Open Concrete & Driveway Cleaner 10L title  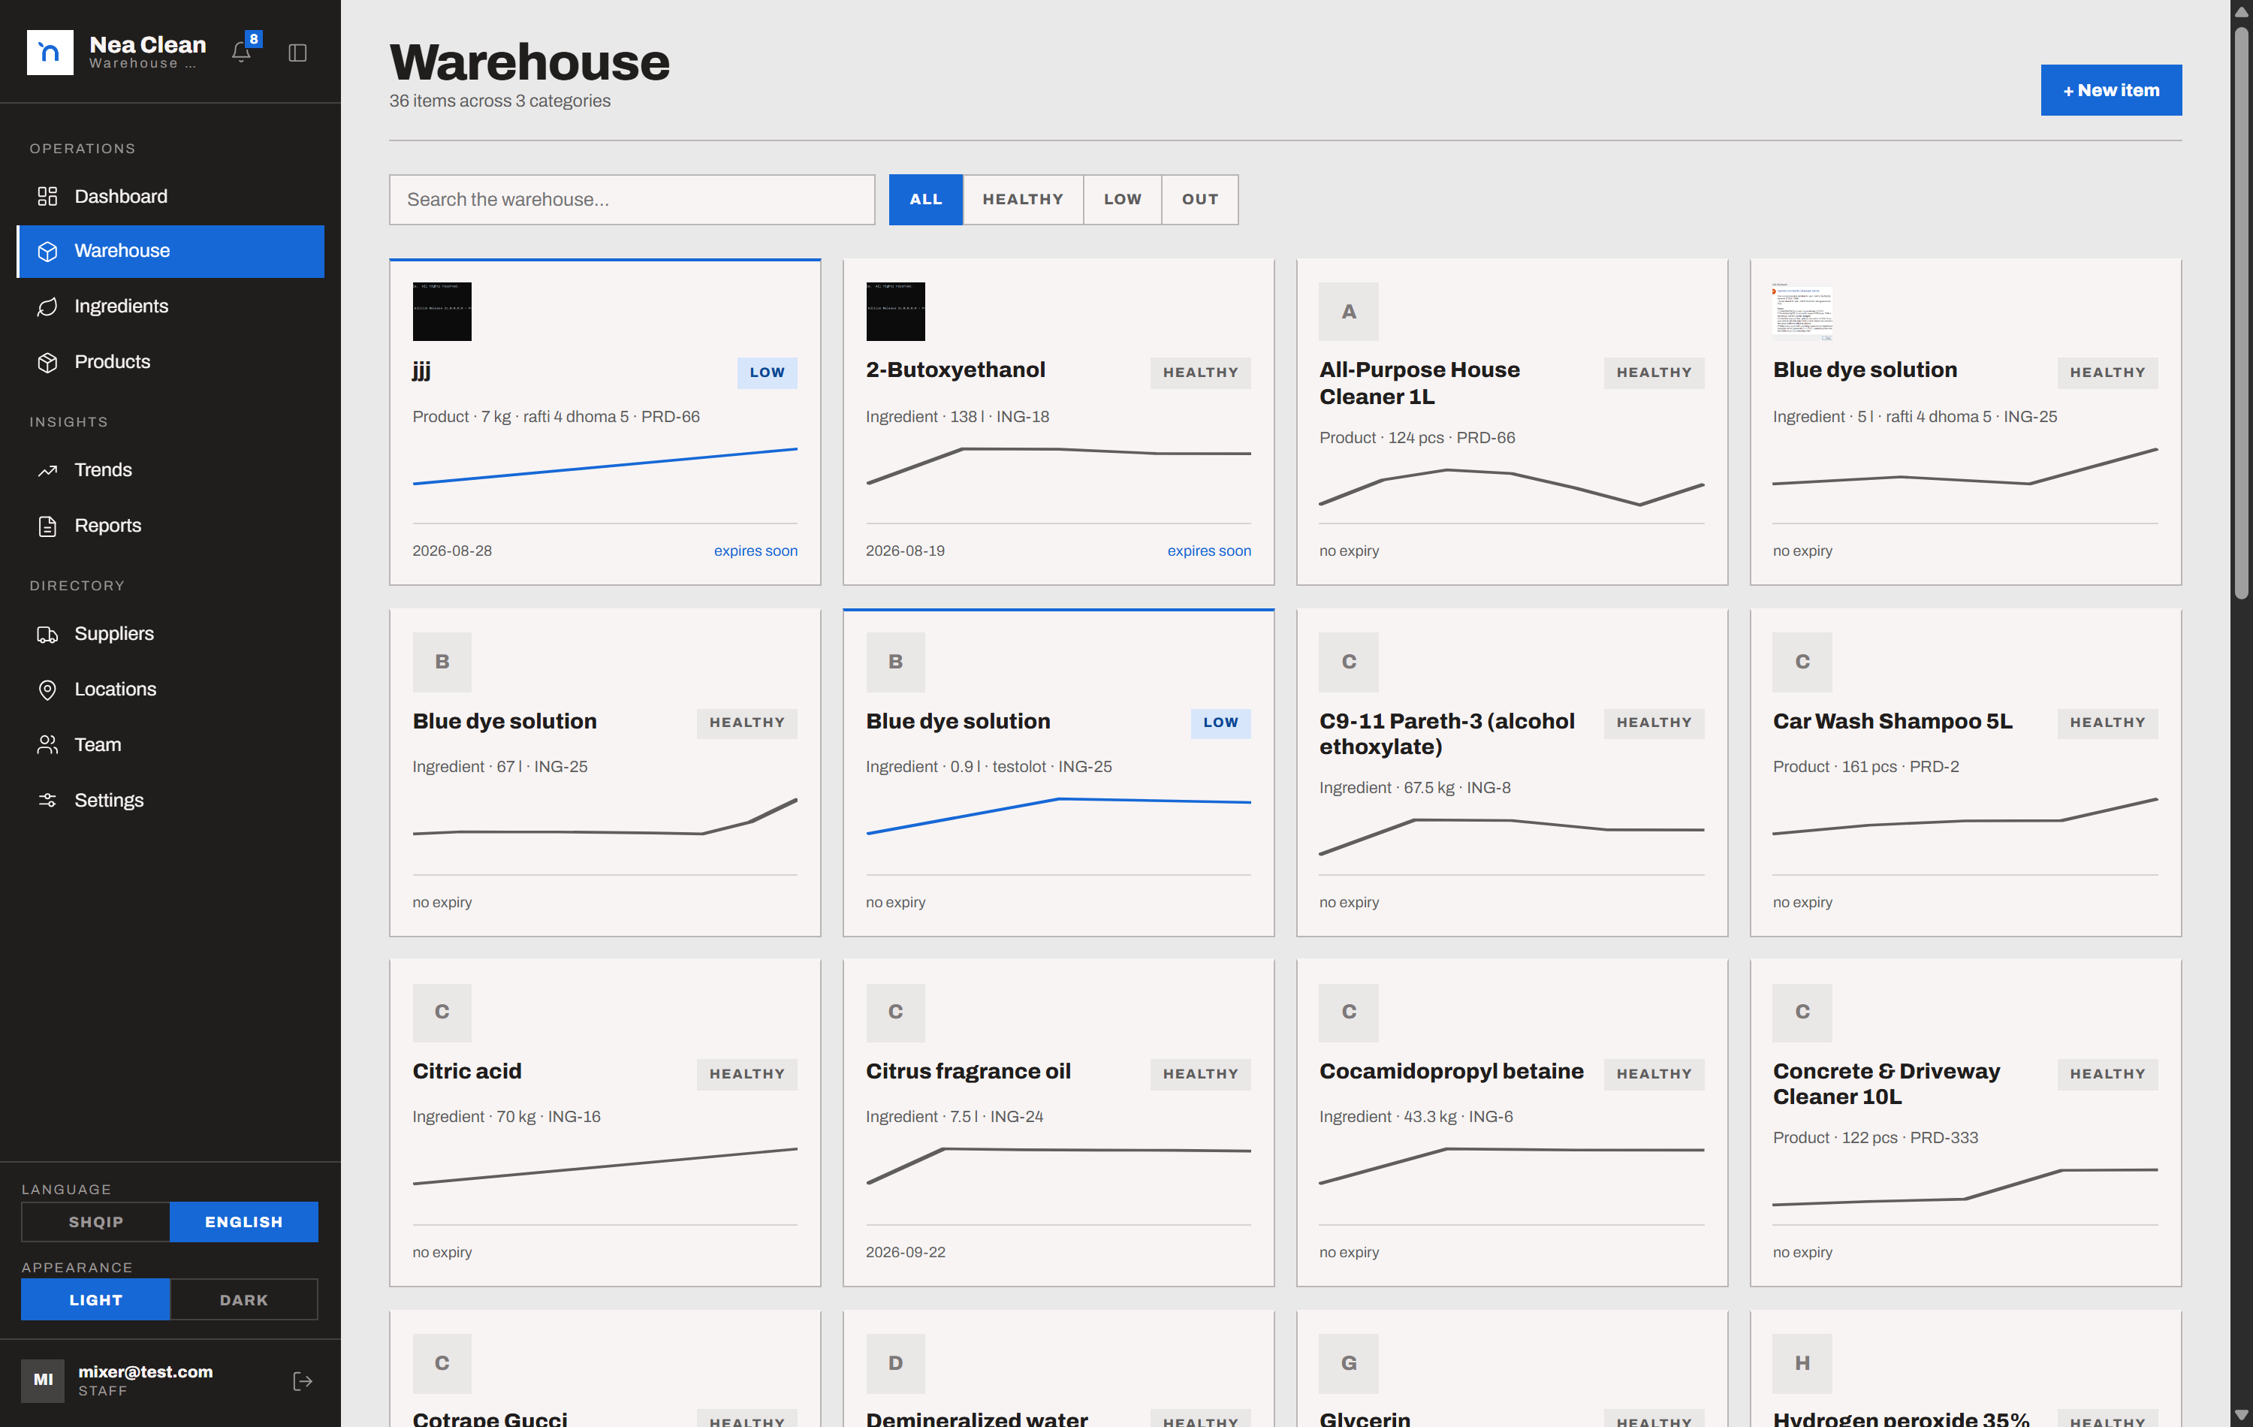[x=1887, y=1084]
